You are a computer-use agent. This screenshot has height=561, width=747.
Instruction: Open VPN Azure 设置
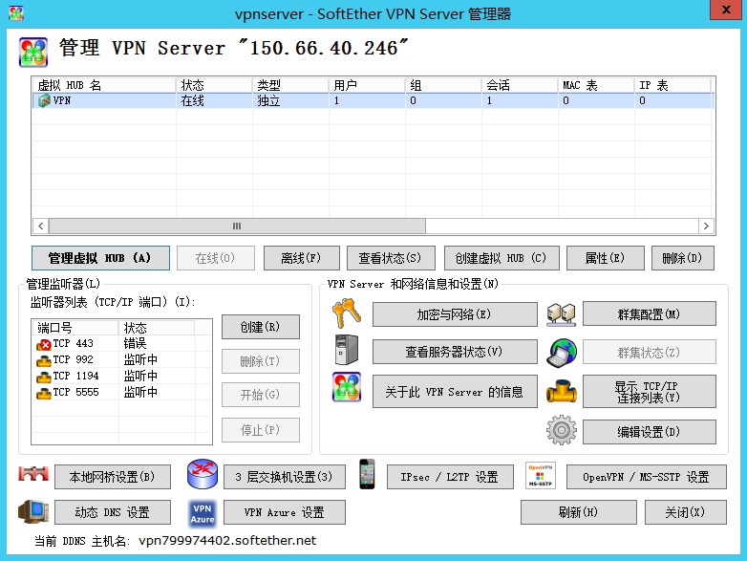285,512
